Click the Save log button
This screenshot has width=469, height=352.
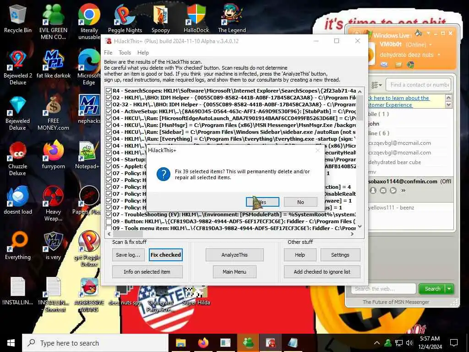pos(128,255)
